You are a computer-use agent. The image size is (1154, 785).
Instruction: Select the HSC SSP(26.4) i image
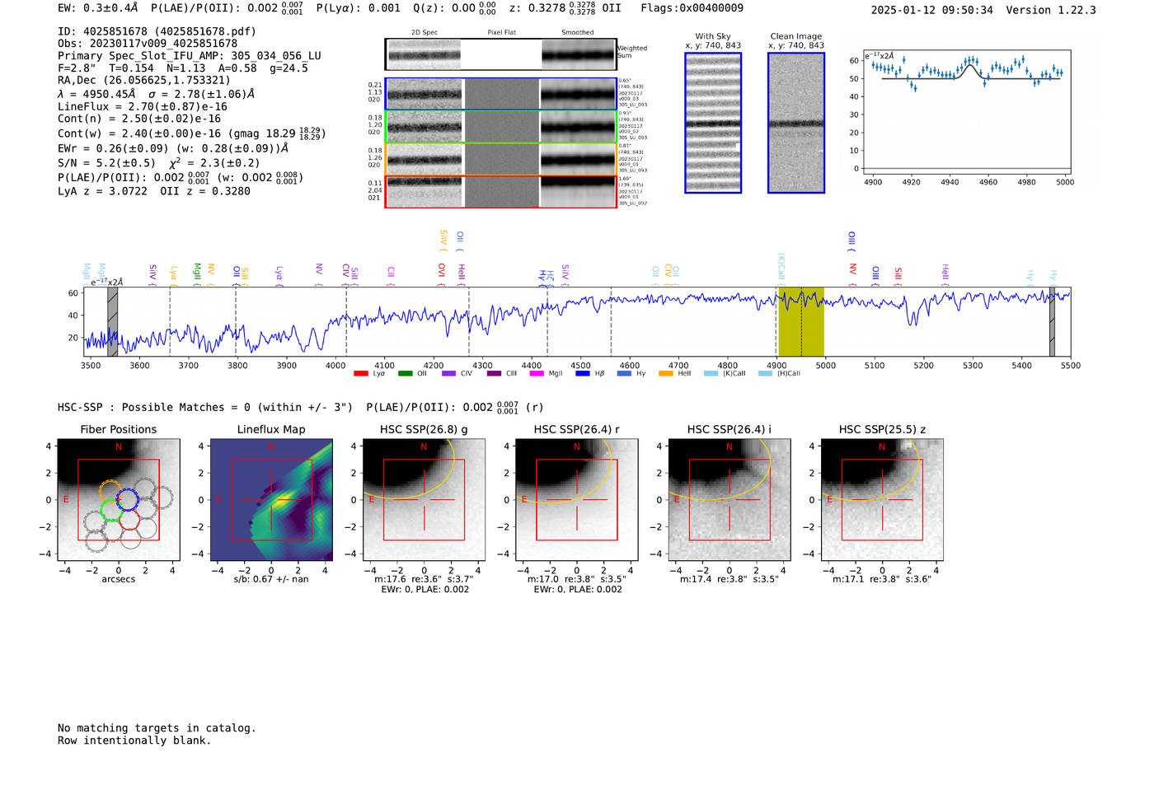pos(729,500)
